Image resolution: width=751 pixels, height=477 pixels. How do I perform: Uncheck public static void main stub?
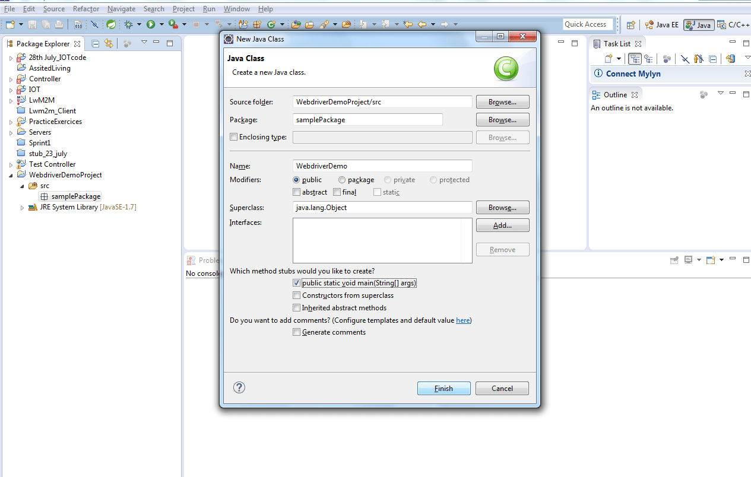(x=297, y=283)
